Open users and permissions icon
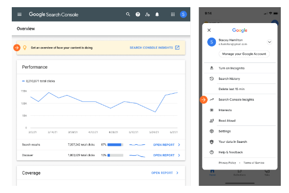289x193 pixels. [x=147, y=14]
